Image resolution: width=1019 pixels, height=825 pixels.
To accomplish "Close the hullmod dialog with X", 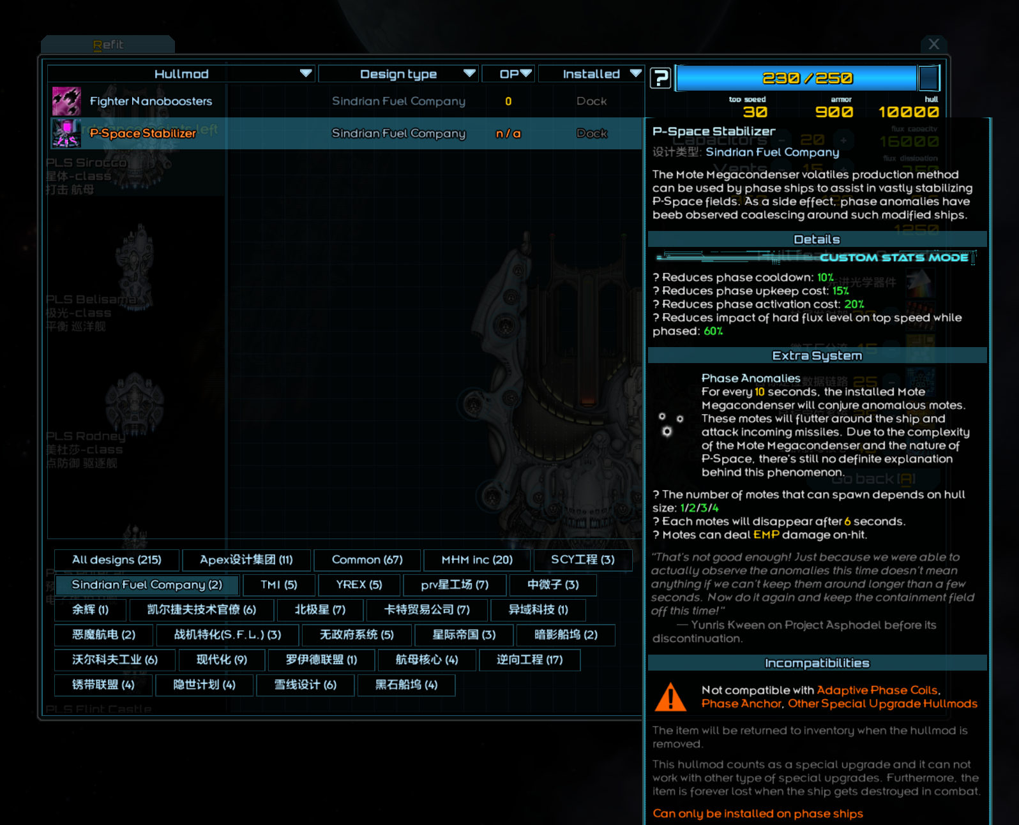I will tap(933, 44).
